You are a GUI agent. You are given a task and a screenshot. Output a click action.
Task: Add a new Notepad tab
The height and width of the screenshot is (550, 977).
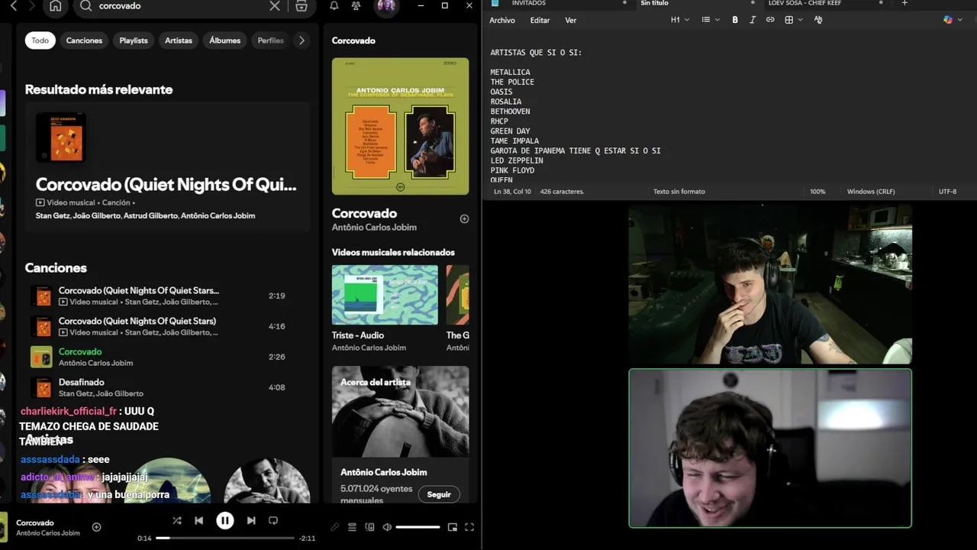click(904, 3)
